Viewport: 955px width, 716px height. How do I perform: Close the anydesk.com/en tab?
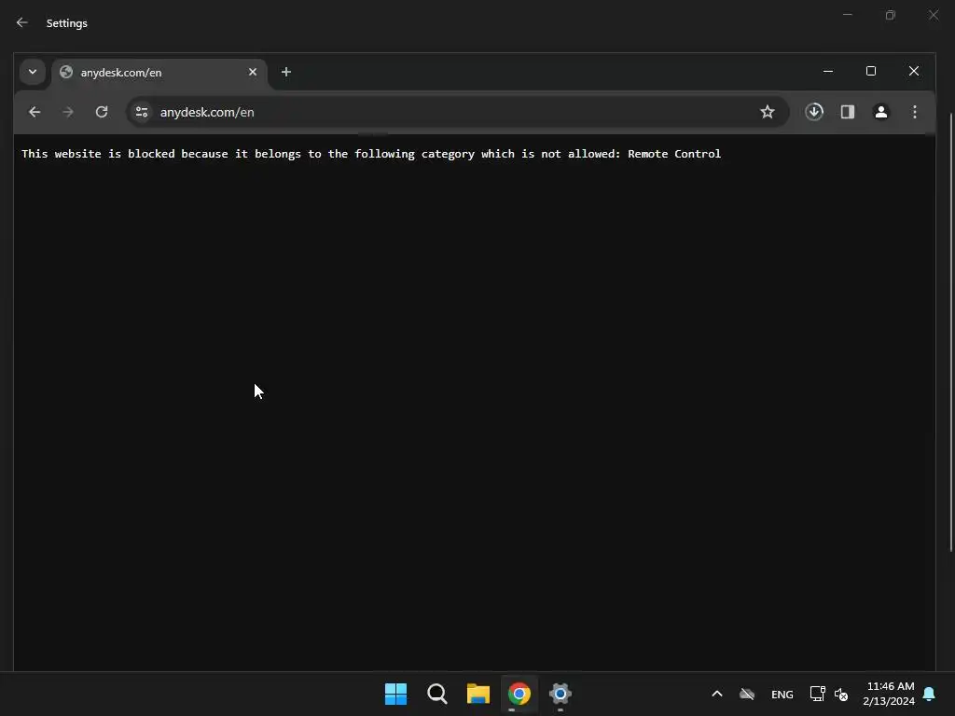(x=253, y=72)
